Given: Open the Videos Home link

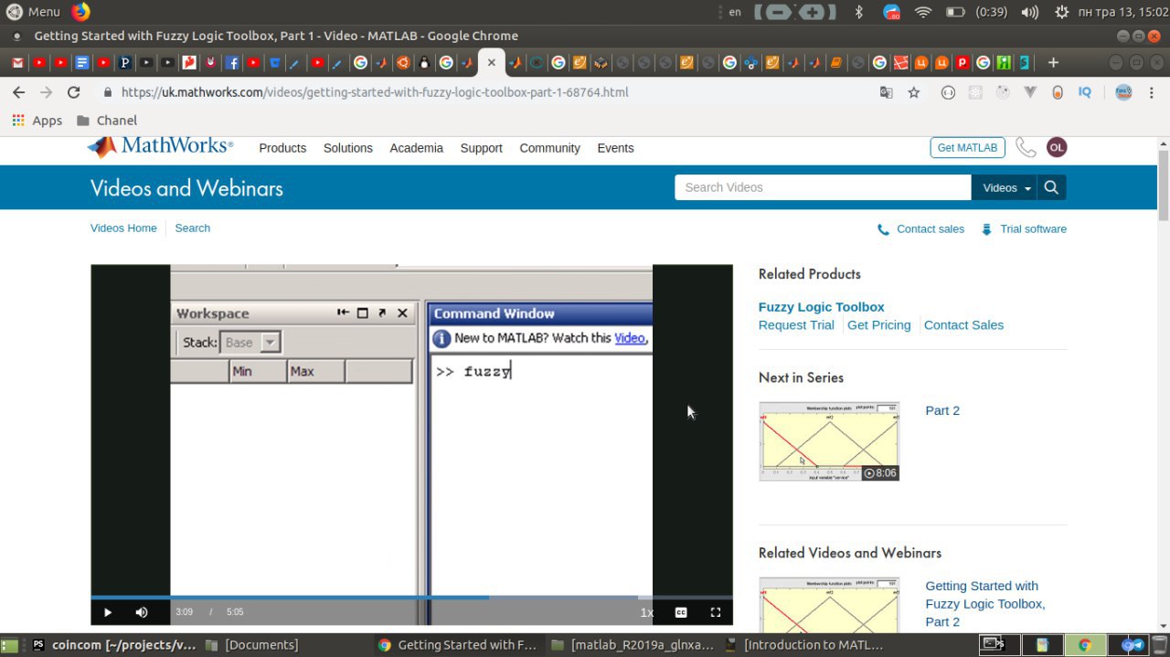Looking at the screenshot, I should click(x=123, y=228).
